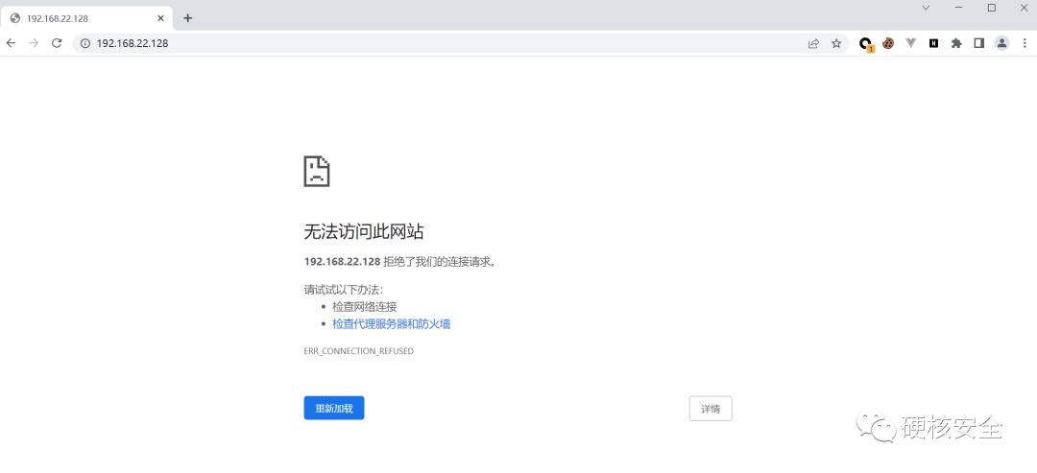
Task: Open a new tab with the plus button
Action: click(x=188, y=18)
